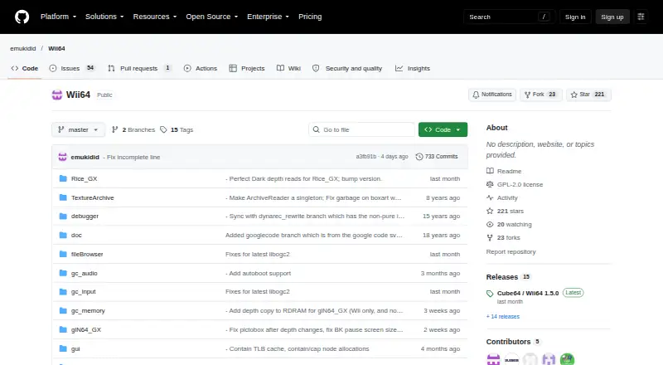Click the first contributor avatar
663x365 pixels.
pyautogui.click(x=493, y=359)
